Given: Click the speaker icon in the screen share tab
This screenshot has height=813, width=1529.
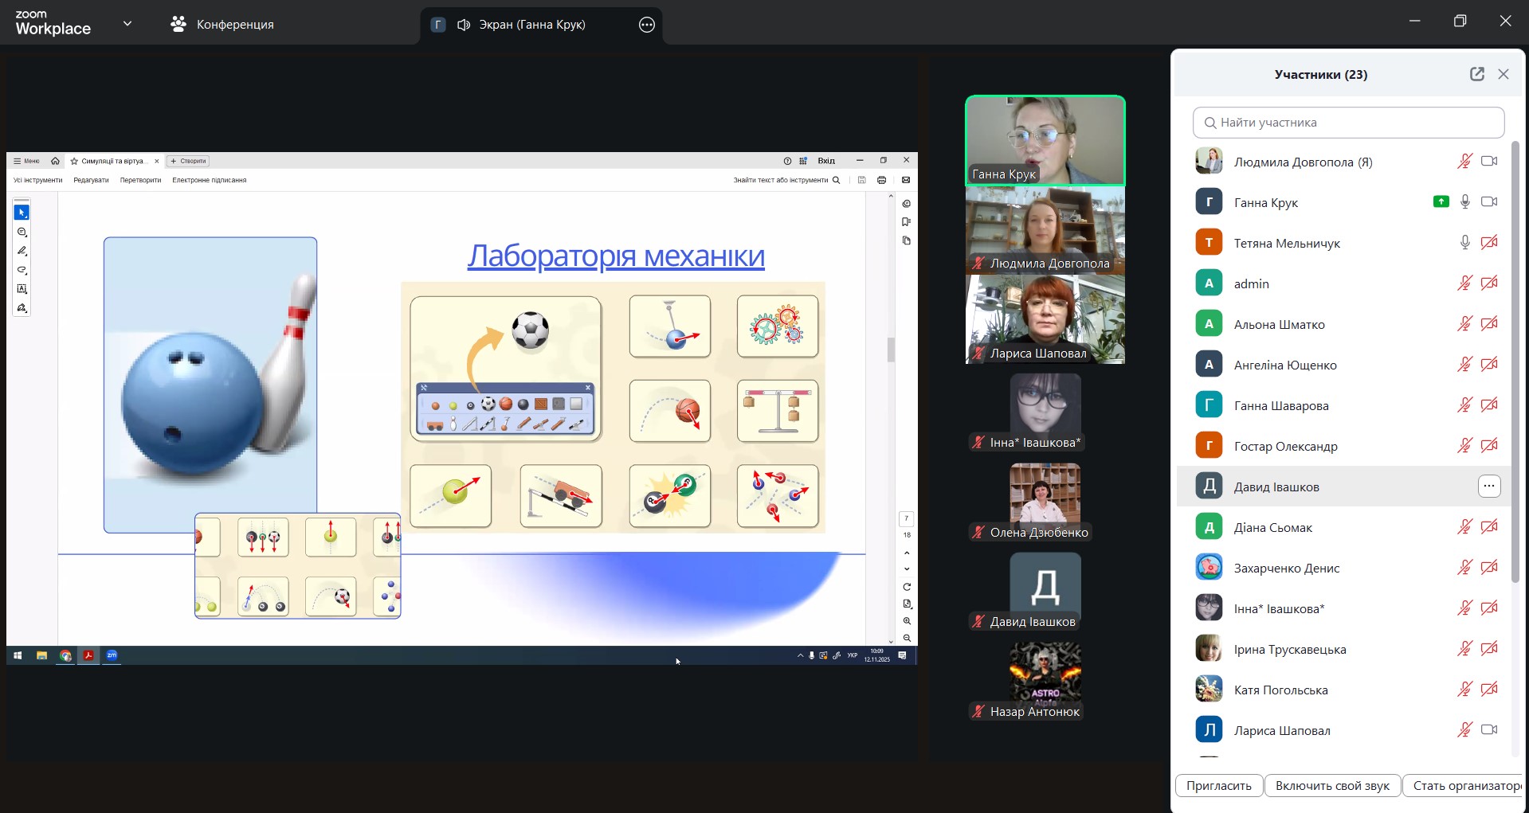Looking at the screenshot, I should click(464, 25).
